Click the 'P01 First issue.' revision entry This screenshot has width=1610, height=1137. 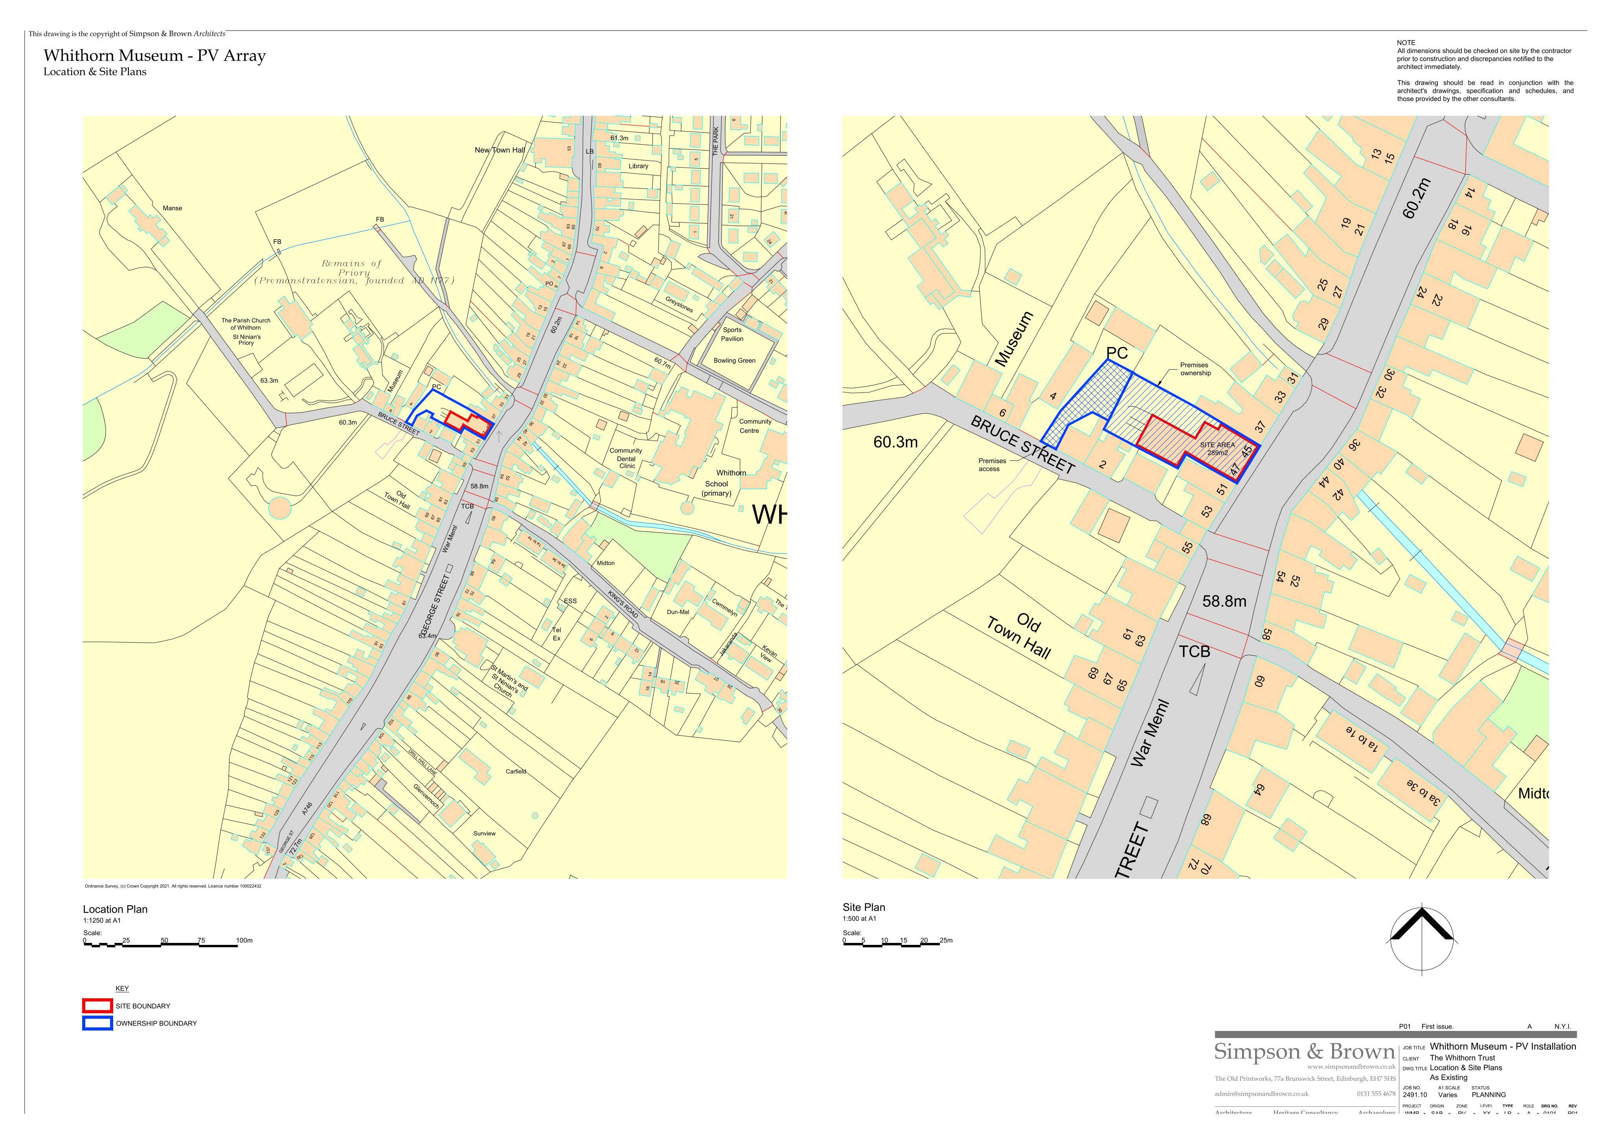(1426, 1027)
